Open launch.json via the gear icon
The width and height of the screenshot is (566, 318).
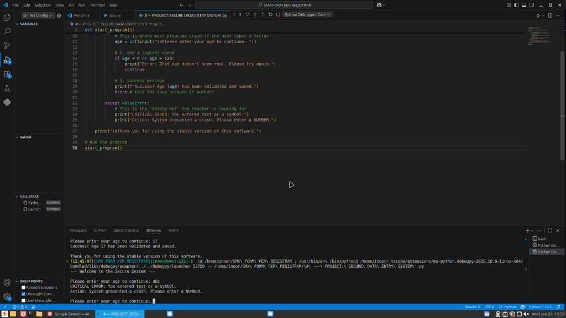click(59, 15)
